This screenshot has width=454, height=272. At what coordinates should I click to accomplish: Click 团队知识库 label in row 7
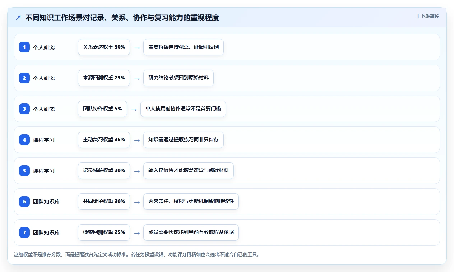[x=47, y=232]
